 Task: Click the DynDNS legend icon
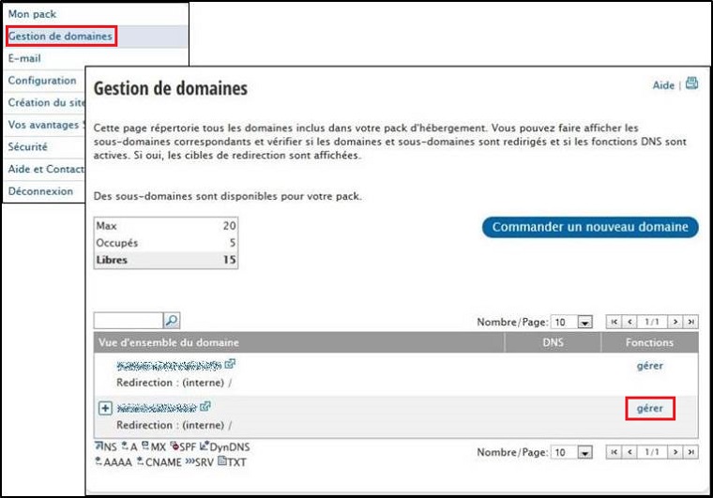tap(205, 445)
